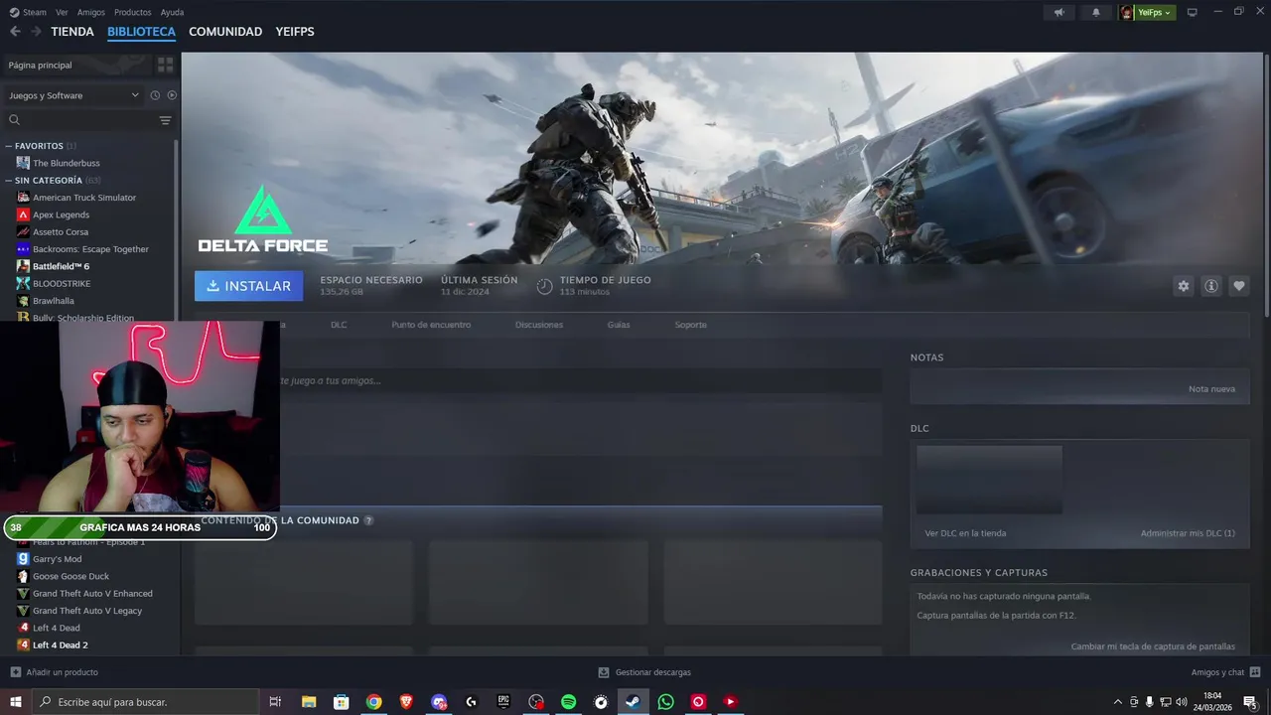Click the DLC thumbnail image
Image resolution: width=1271 pixels, height=715 pixels.
[989, 480]
